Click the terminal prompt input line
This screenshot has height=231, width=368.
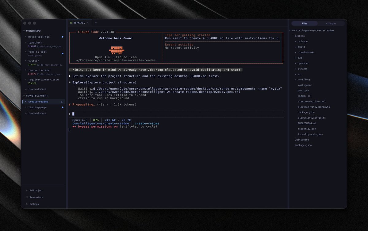coord(176,114)
